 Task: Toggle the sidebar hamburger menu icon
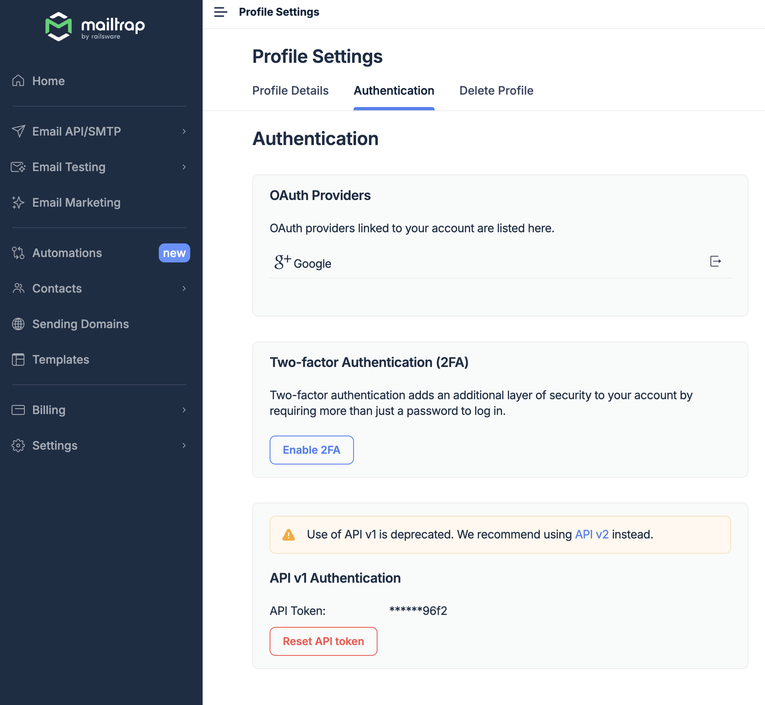(x=220, y=12)
